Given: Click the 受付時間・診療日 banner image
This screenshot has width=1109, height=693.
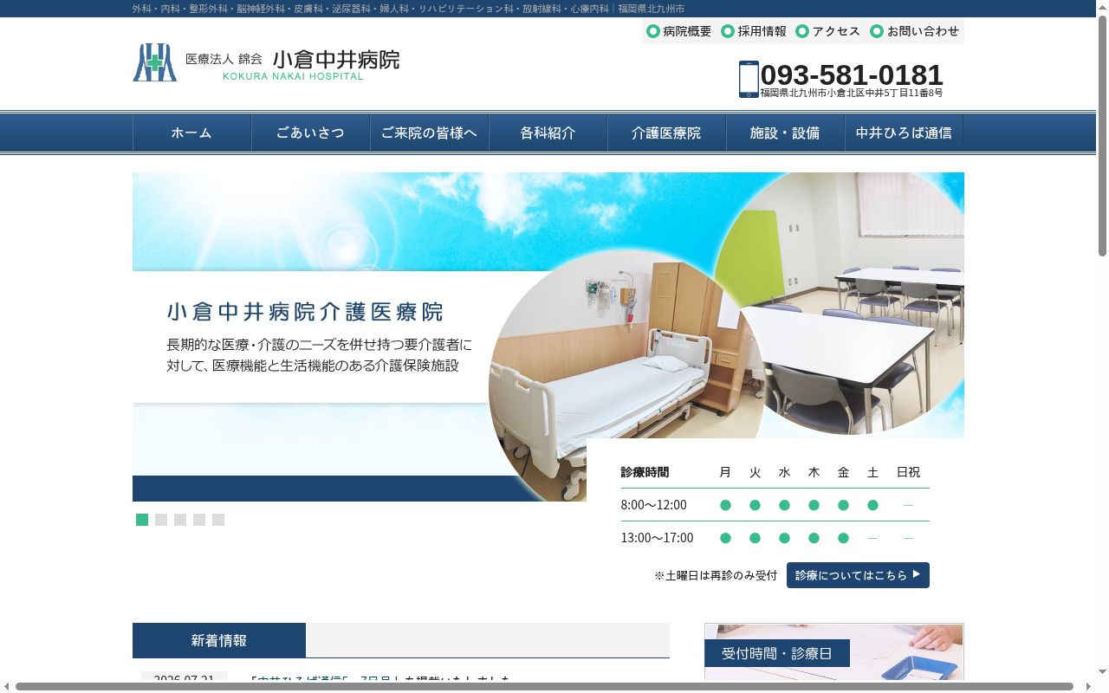Looking at the screenshot, I should coord(834,652).
